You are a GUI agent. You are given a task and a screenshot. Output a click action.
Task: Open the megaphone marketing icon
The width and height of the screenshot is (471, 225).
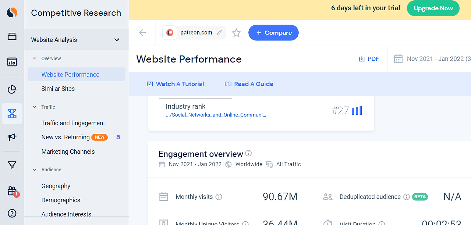point(12,137)
